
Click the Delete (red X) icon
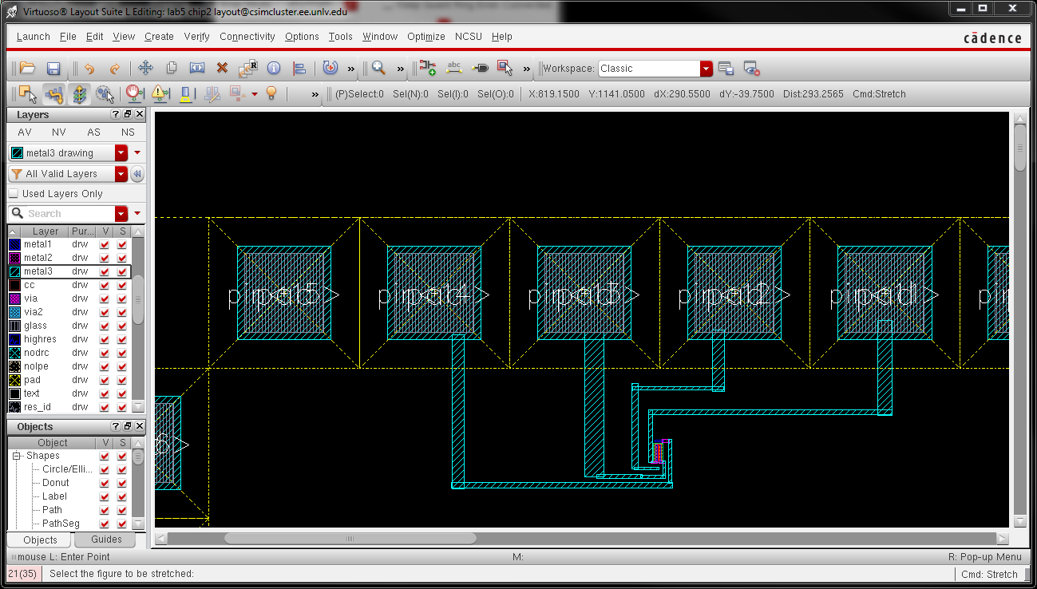tap(222, 69)
